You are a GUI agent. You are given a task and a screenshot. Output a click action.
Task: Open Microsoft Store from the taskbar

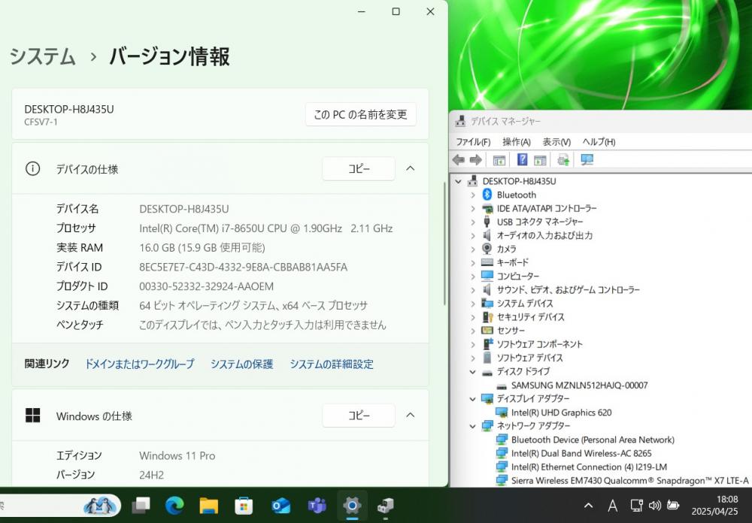click(x=244, y=505)
